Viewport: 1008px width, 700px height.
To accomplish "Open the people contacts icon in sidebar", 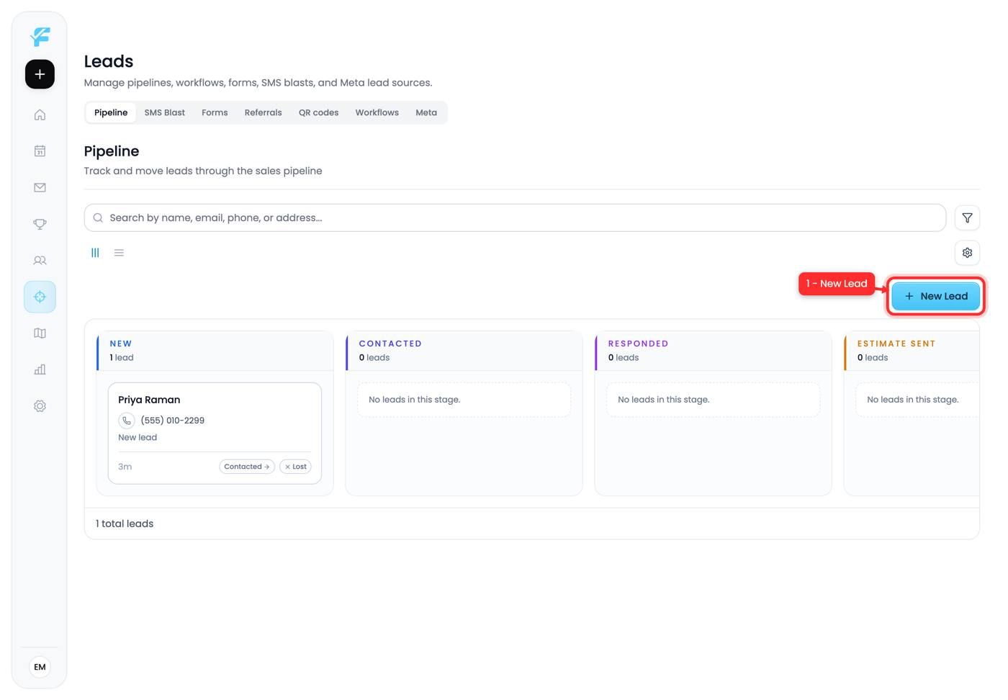I will (x=40, y=260).
